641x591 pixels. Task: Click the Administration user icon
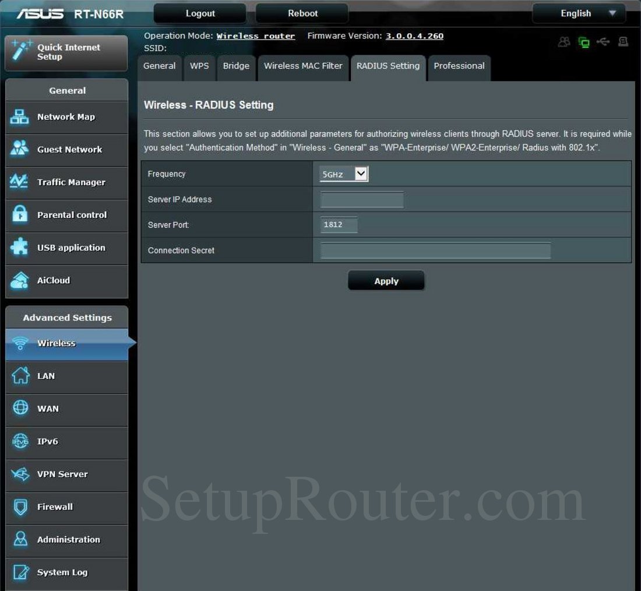tap(20, 539)
